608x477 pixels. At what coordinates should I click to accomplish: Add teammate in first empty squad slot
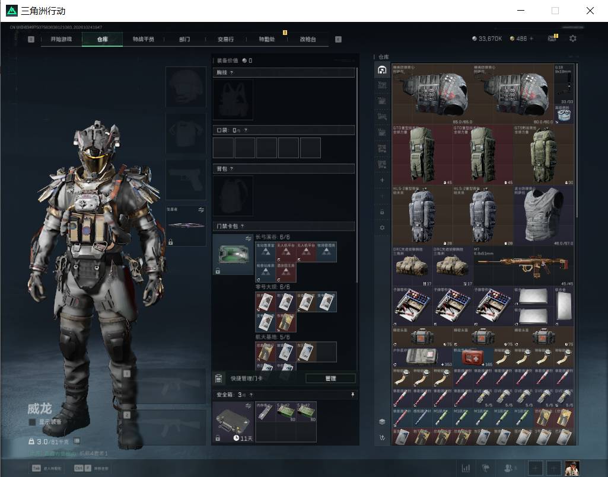(x=536, y=468)
